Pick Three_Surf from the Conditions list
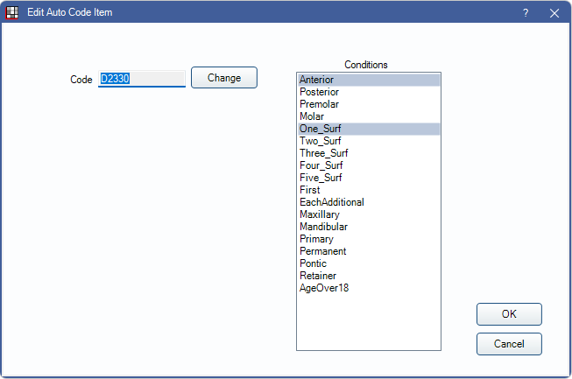 (322, 153)
